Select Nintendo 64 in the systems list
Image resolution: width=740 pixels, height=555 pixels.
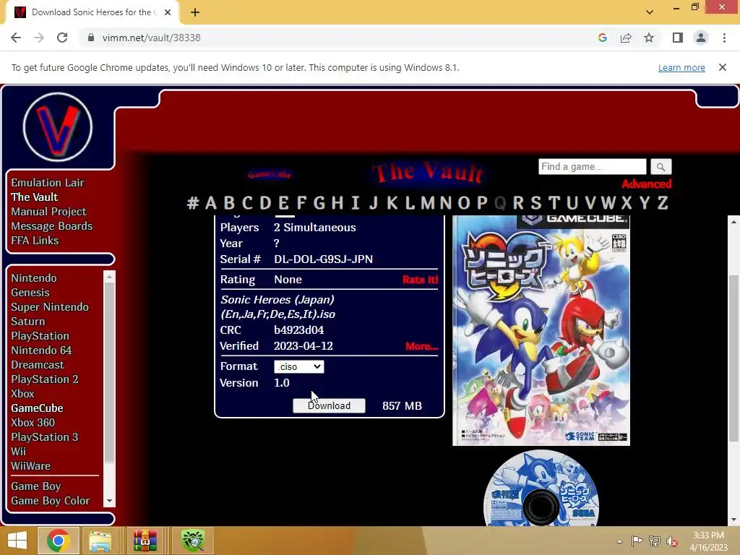[41, 350]
